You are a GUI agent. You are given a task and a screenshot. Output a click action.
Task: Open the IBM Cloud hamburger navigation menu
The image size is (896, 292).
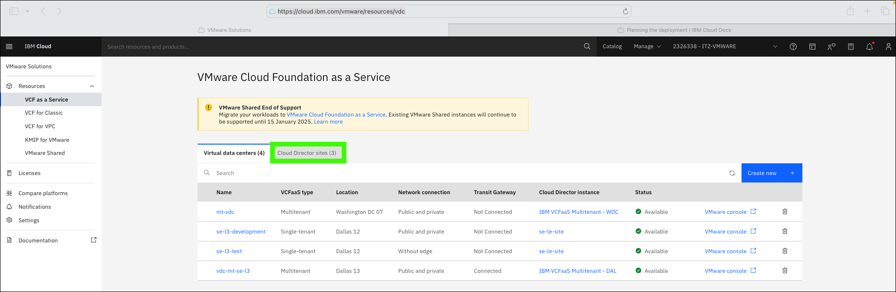point(9,46)
